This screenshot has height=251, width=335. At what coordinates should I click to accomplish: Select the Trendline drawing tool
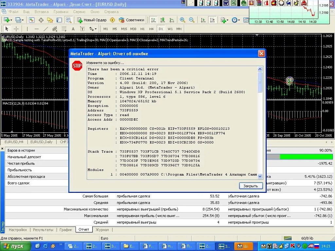[46, 29]
